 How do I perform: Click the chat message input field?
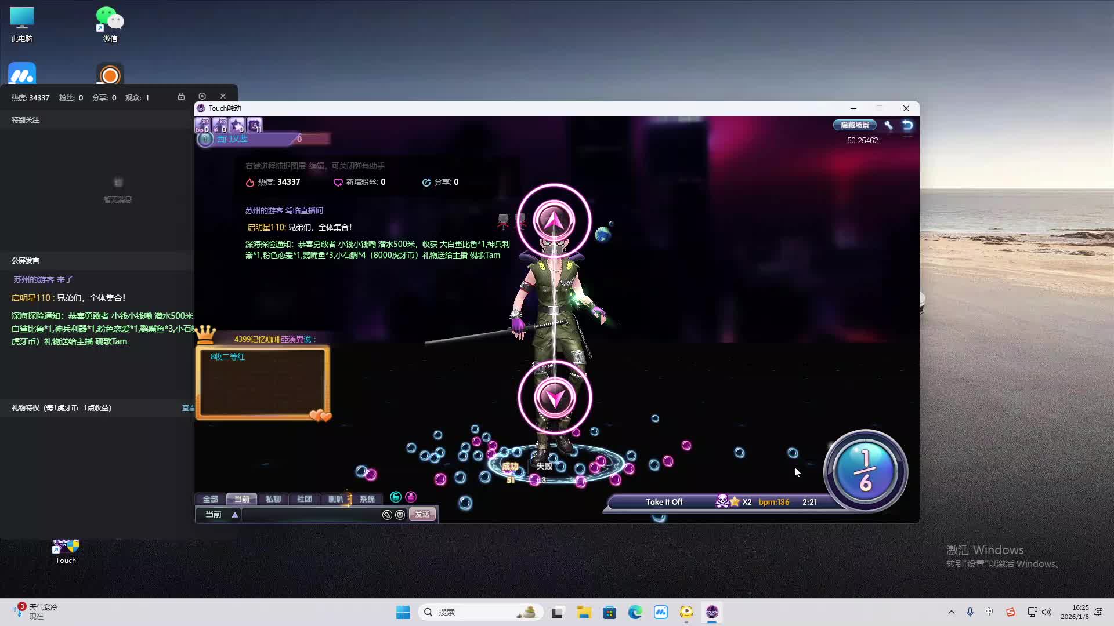coord(310,515)
